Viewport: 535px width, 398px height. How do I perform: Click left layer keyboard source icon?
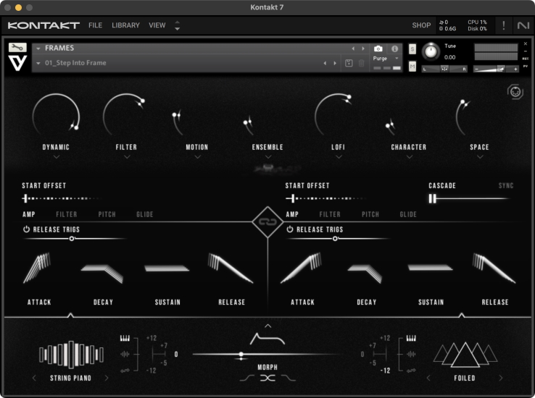pos(125,338)
